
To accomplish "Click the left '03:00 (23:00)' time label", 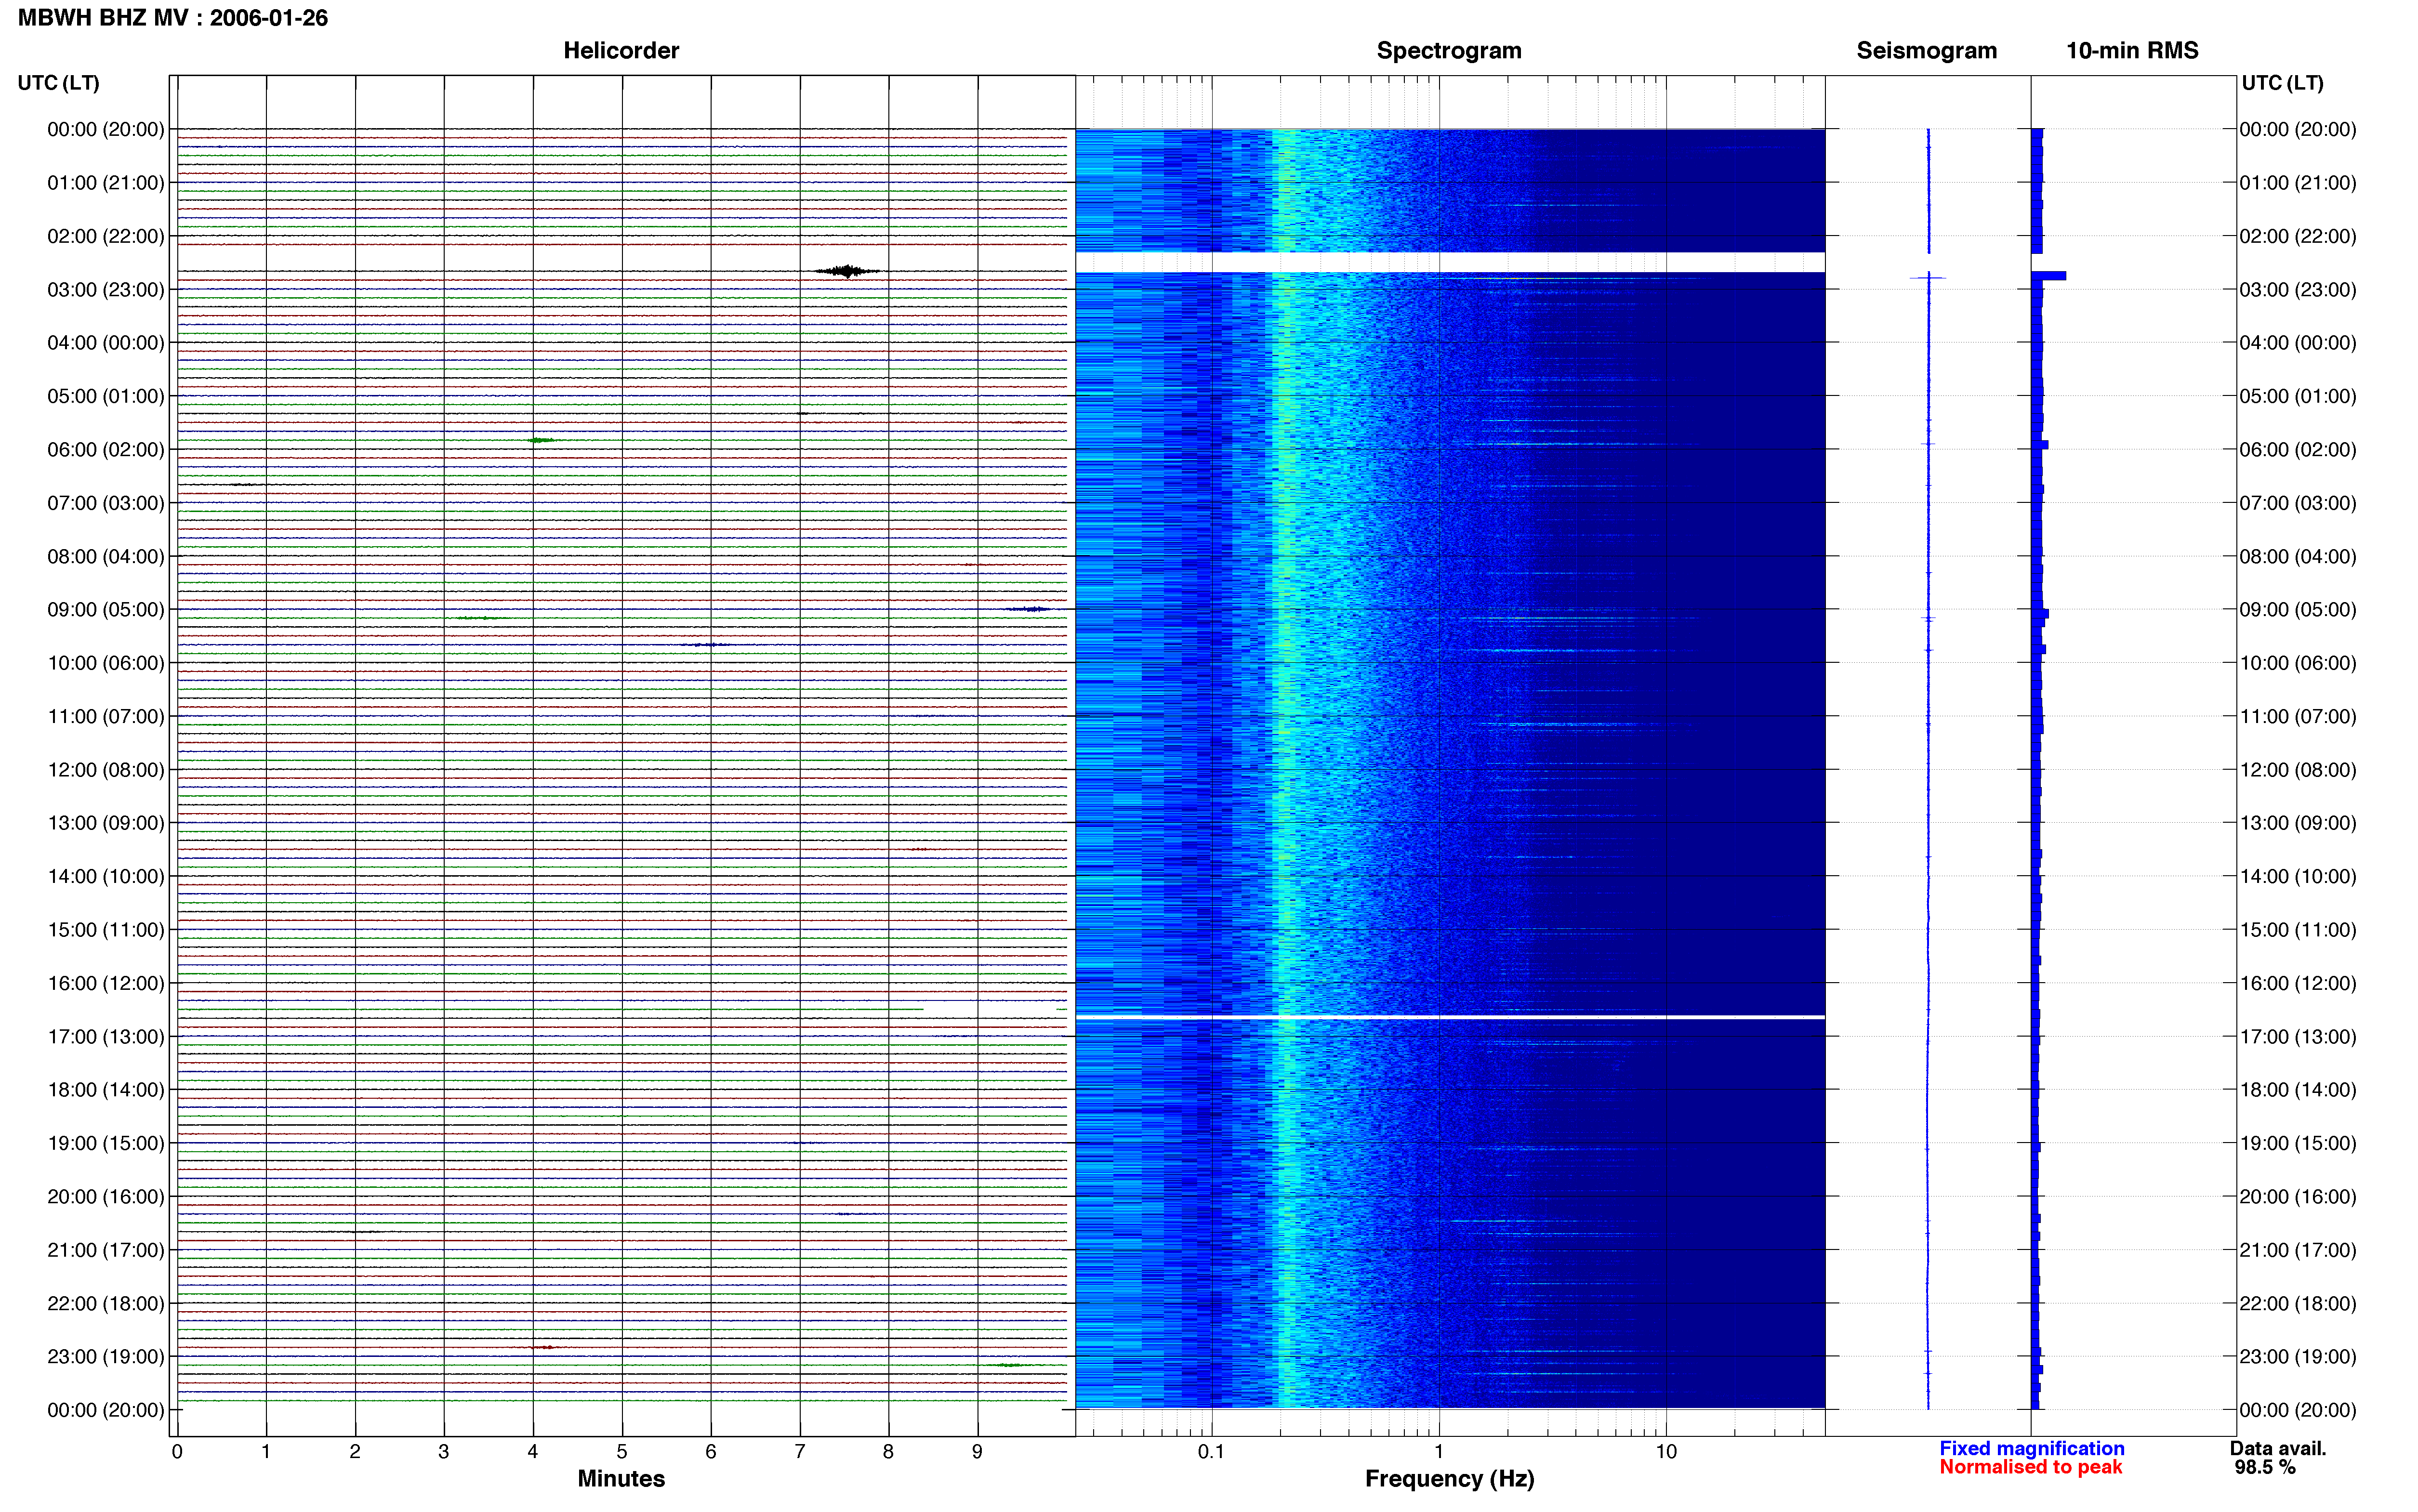I will click(x=106, y=289).
